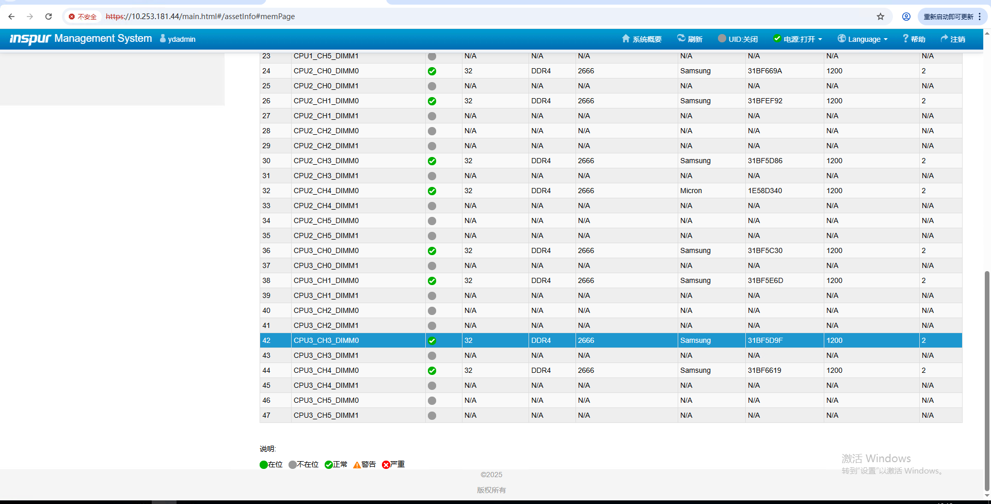Open the Language dropdown
The height and width of the screenshot is (504, 991).
(862, 39)
